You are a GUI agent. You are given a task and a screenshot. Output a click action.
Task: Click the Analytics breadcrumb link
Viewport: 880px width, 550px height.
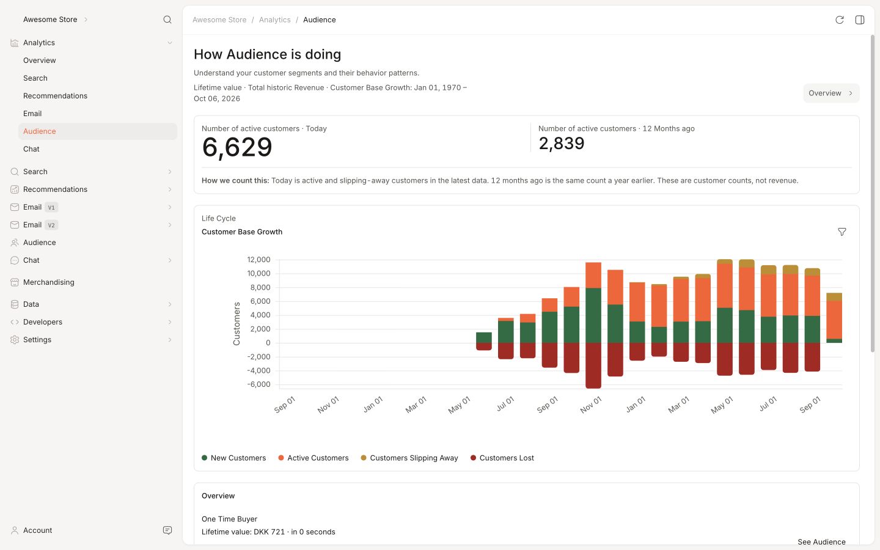[275, 20]
